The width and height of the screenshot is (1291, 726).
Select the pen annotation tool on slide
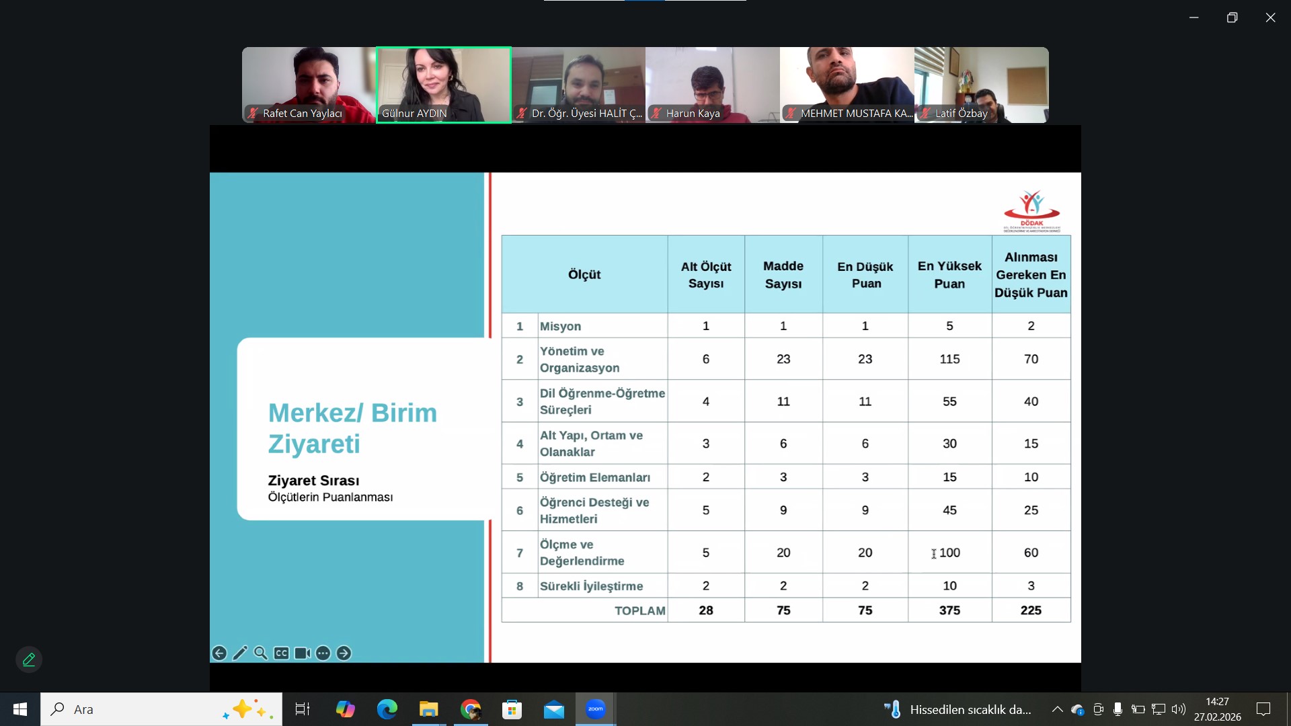pyautogui.click(x=240, y=653)
